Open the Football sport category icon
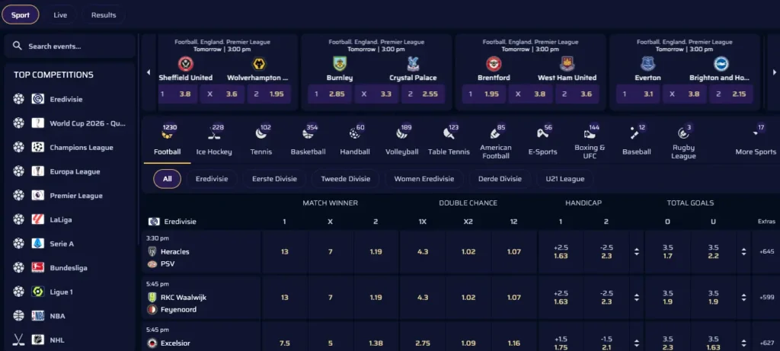Image resolution: width=780 pixels, height=351 pixels. tap(167, 134)
